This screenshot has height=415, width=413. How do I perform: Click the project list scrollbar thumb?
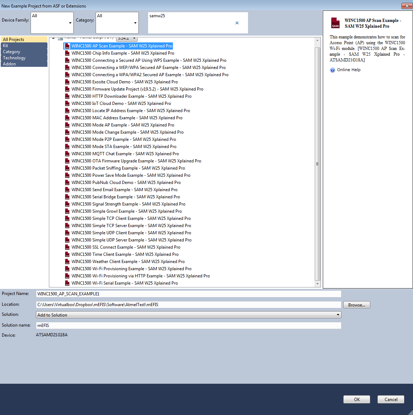tap(317, 164)
